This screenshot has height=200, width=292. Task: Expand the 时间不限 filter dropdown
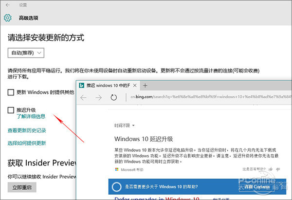[124, 126]
